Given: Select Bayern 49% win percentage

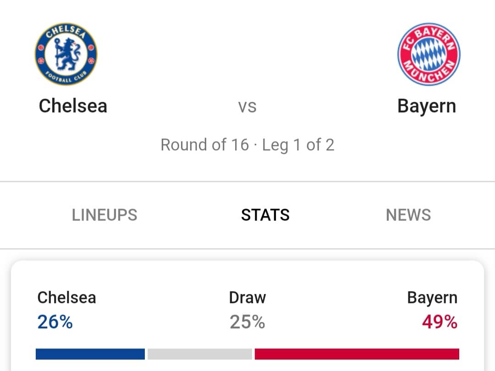Looking at the screenshot, I should 440,322.
